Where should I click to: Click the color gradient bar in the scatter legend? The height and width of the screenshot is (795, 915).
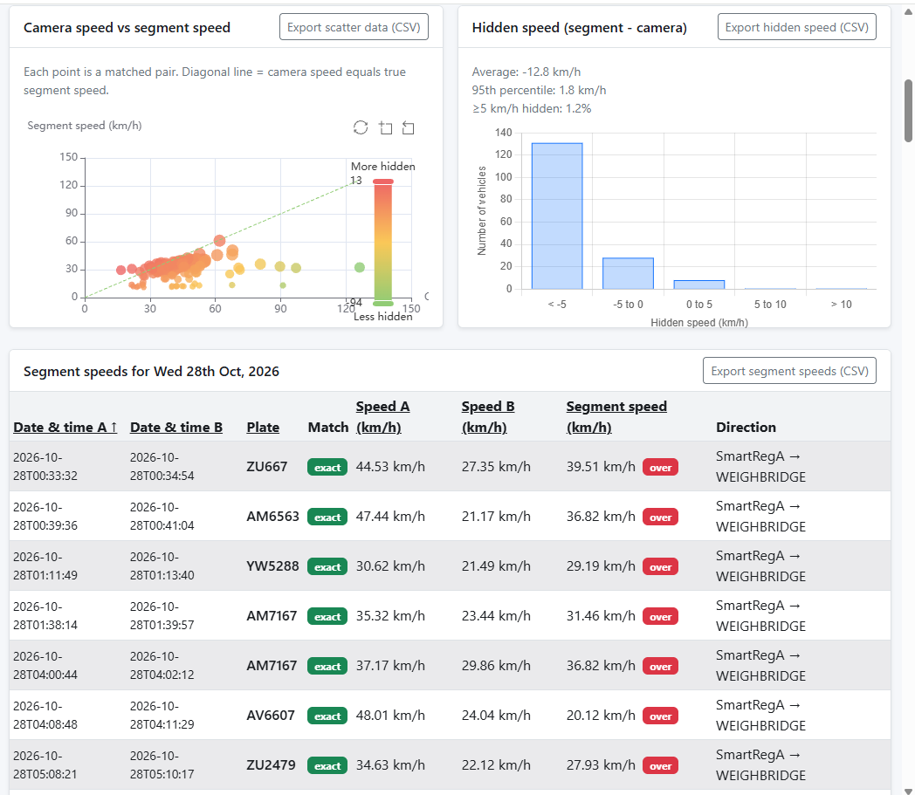click(x=382, y=242)
